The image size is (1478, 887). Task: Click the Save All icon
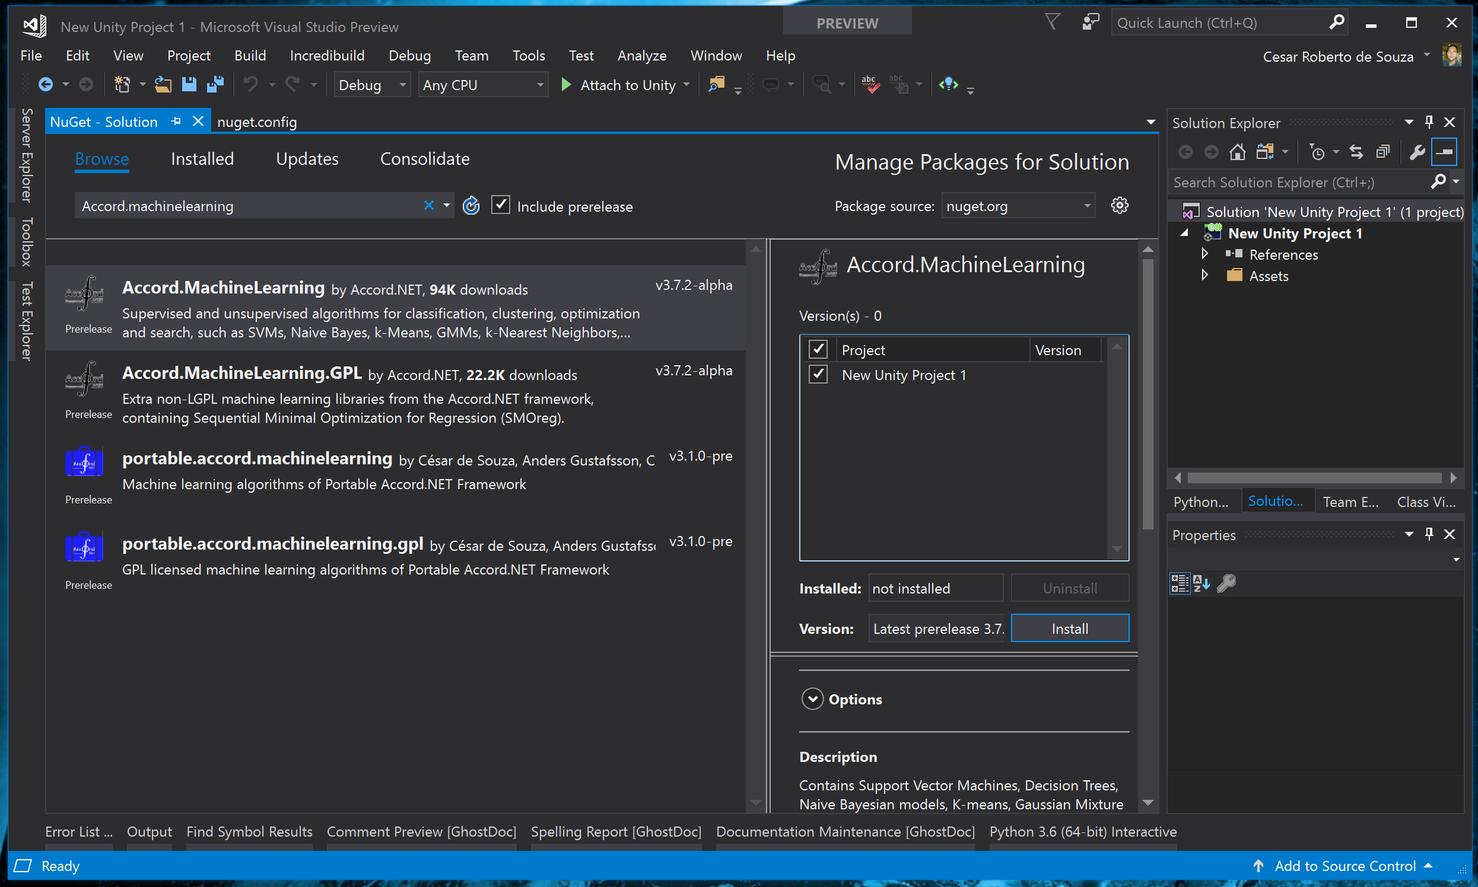(215, 85)
